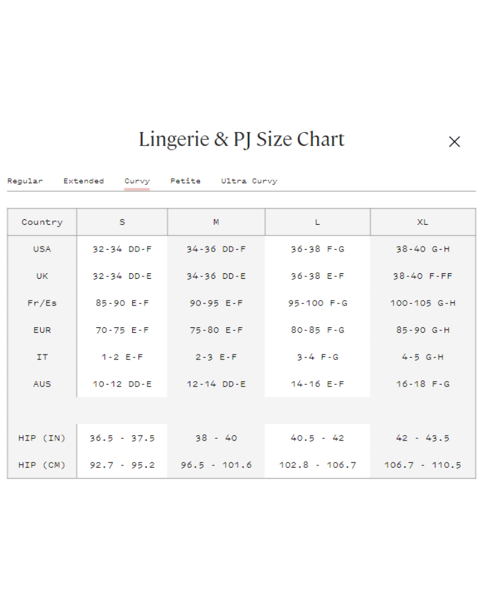
Task: Select the Fr/Es row label
Action: click(x=42, y=303)
